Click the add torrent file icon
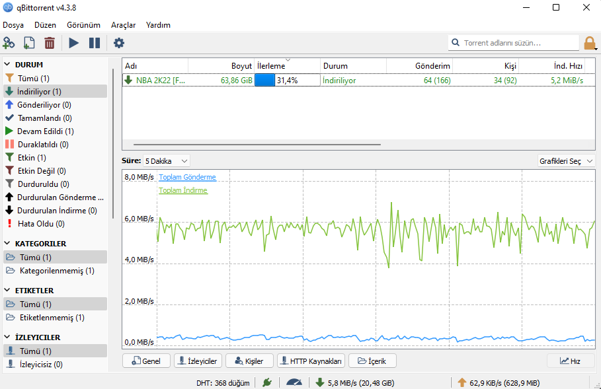The width and height of the screenshot is (601, 389). (29, 43)
